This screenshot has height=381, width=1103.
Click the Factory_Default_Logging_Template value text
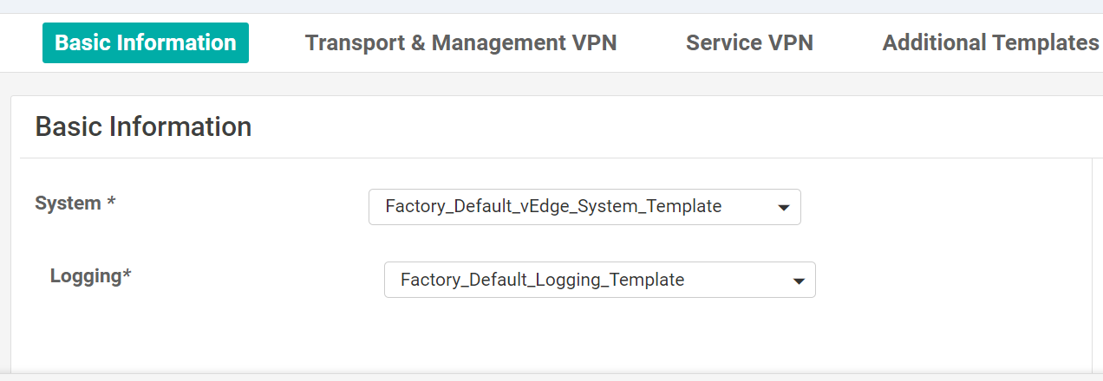tap(542, 280)
